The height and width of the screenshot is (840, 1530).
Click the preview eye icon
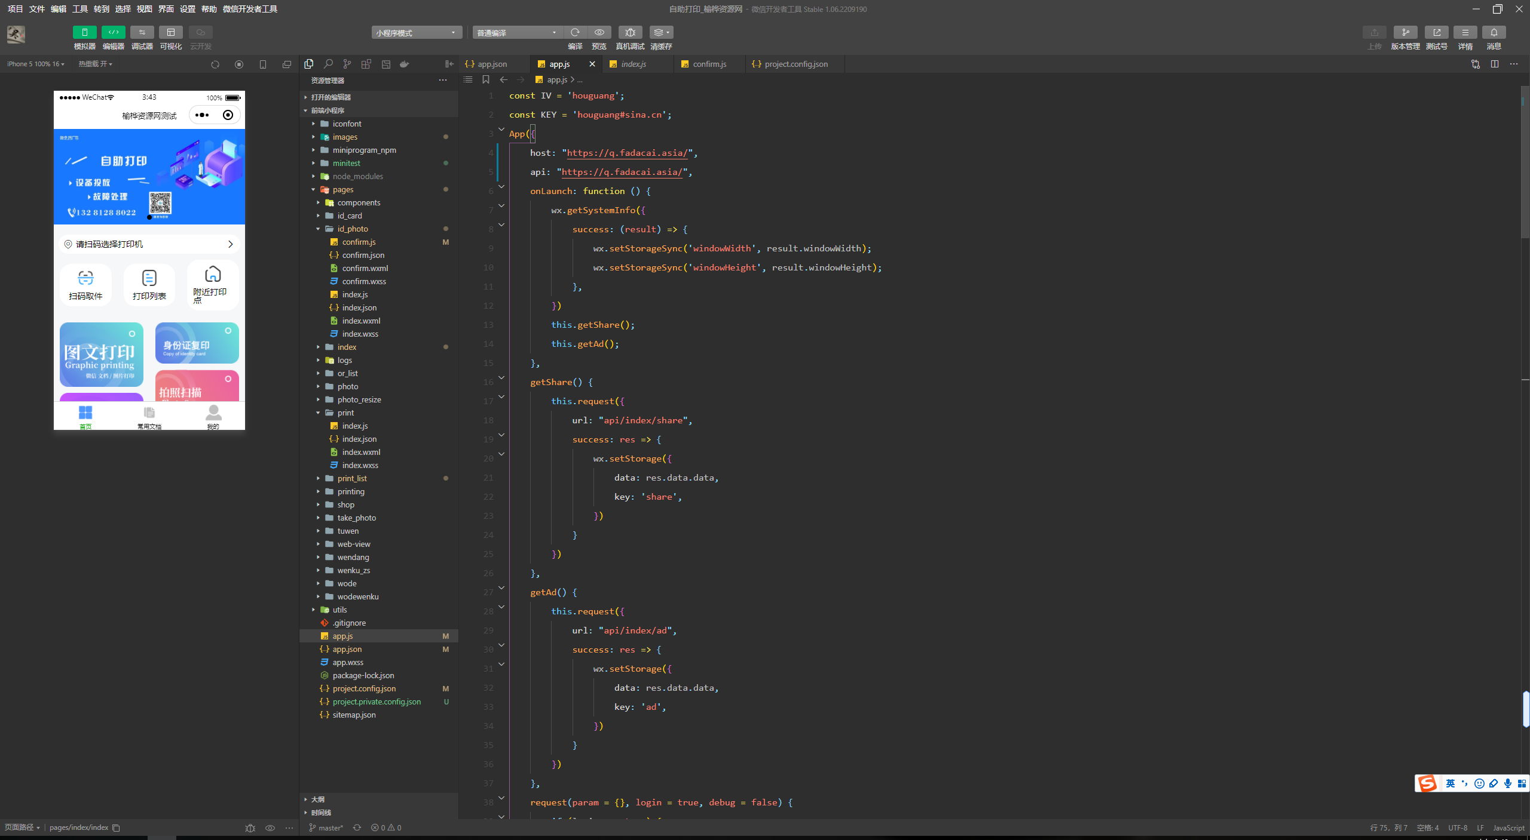click(599, 32)
